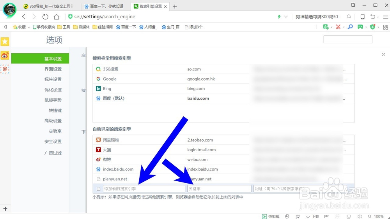The image size is (390, 219).
Task: Click the 关键字 keyword field
Action: tap(219, 189)
